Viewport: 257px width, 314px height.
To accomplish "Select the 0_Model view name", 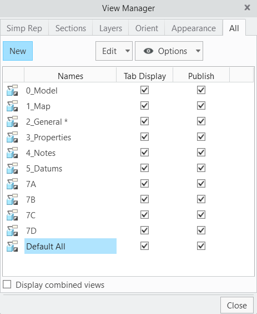I will (42, 91).
